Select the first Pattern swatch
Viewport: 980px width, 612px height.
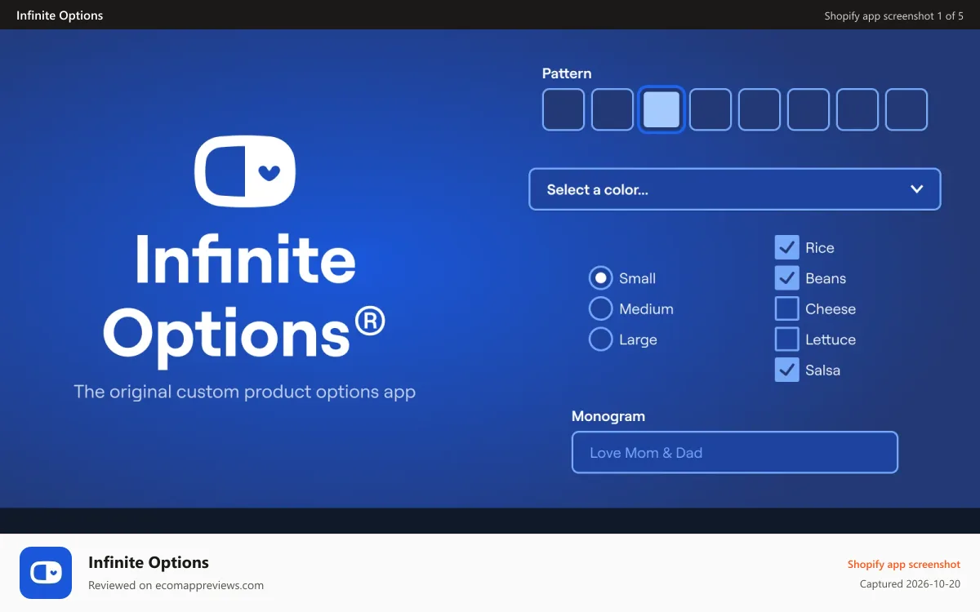click(563, 109)
